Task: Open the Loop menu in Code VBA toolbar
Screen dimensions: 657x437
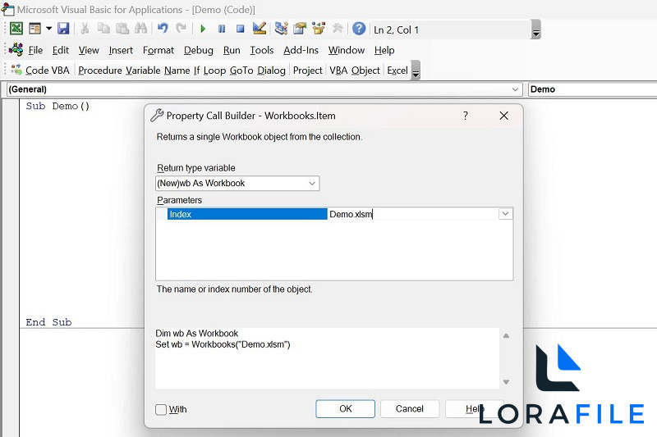Action: tap(214, 71)
